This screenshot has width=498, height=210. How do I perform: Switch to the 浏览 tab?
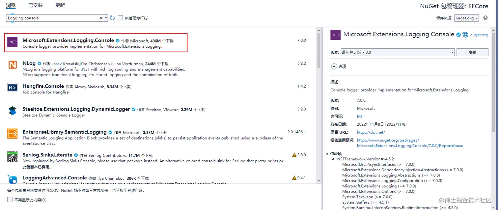(x=11, y=5)
